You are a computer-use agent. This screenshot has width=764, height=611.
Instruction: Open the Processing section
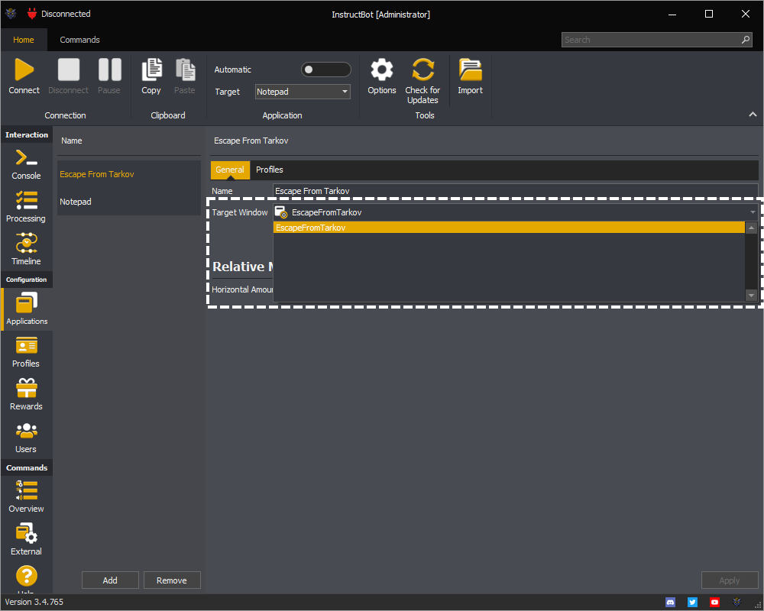(26, 208)
